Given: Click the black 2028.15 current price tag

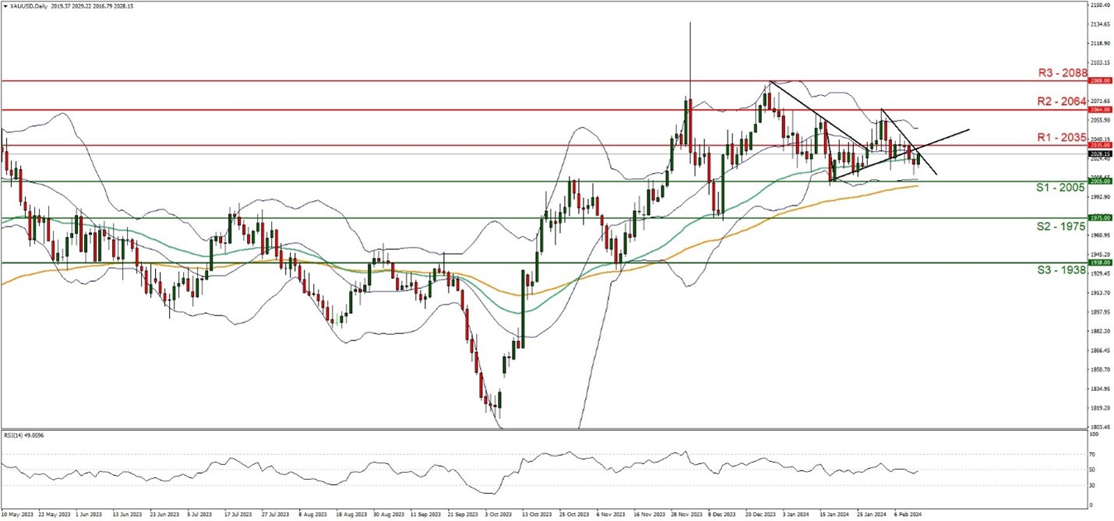Looking at the screenshot, I should [x=1099, y=153].
